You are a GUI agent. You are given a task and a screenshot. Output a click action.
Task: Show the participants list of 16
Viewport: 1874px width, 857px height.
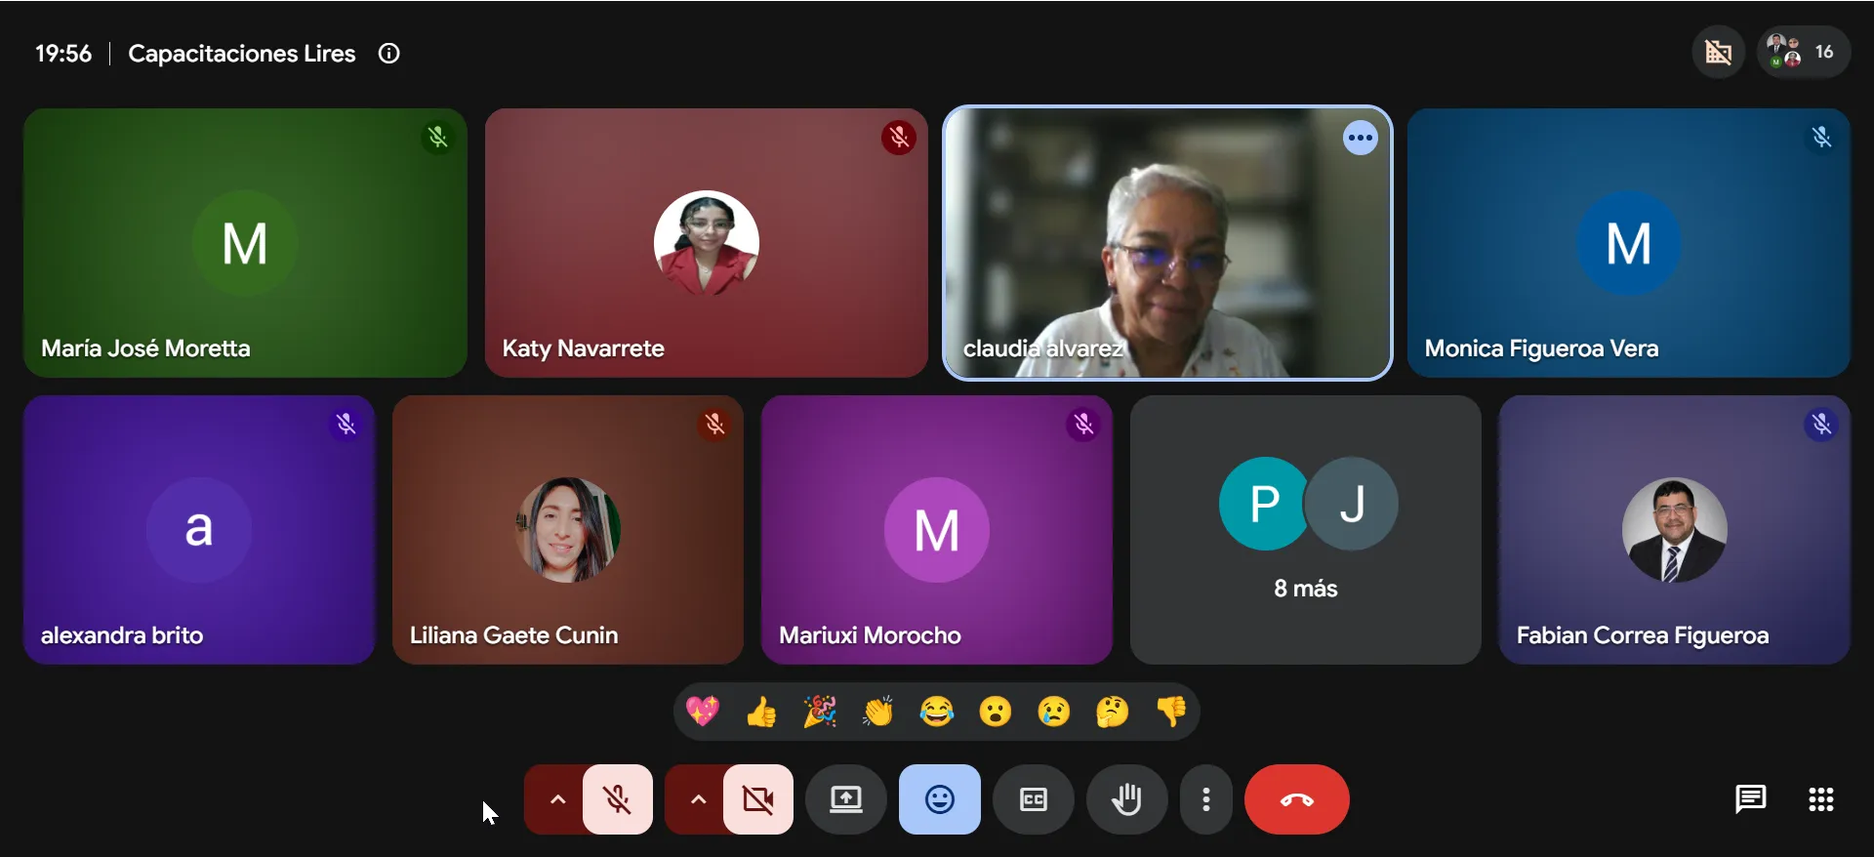1803,52
